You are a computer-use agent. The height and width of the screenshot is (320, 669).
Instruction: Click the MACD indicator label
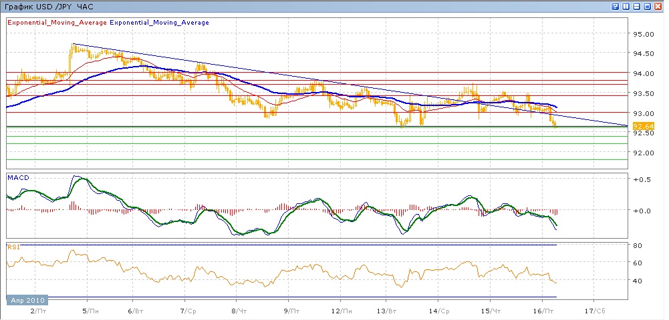point(17,177)
